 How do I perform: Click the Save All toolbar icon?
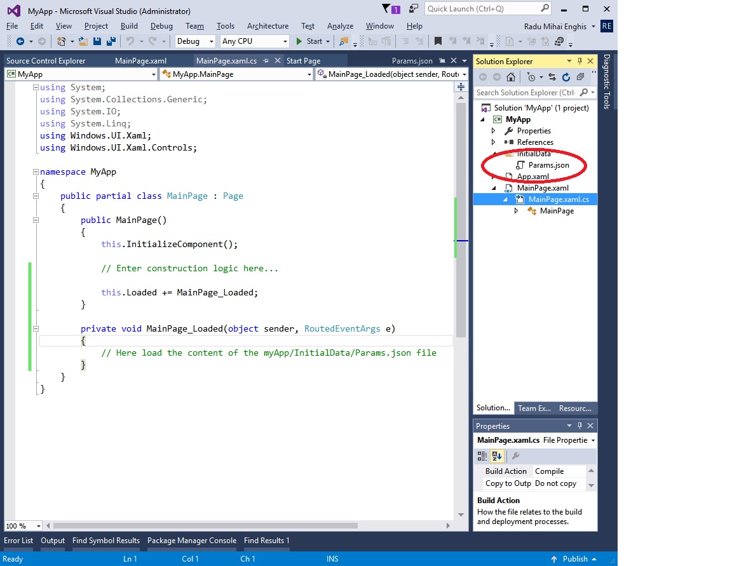pos(111,41)
